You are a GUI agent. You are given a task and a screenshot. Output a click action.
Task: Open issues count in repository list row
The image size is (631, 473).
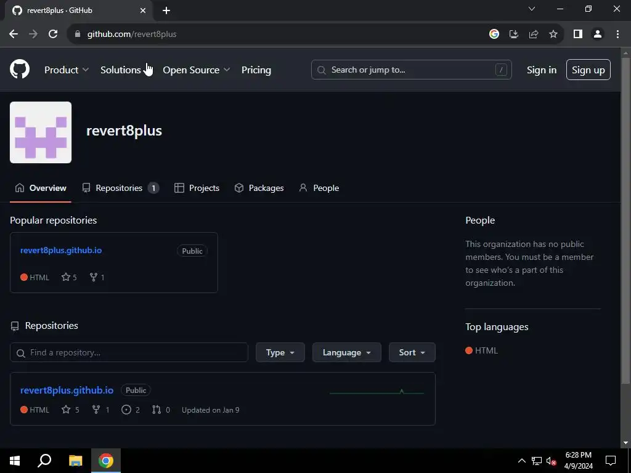pyautogui.click(x=131, y=410)
